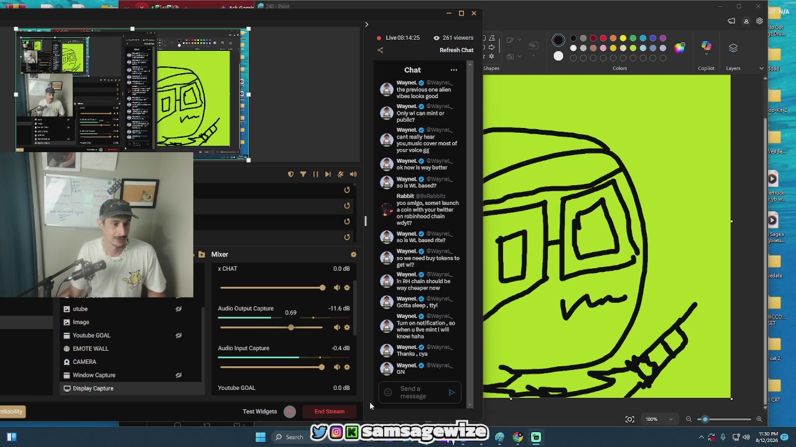
Task: Click the Windows Start button
Action: pos(261,437)
